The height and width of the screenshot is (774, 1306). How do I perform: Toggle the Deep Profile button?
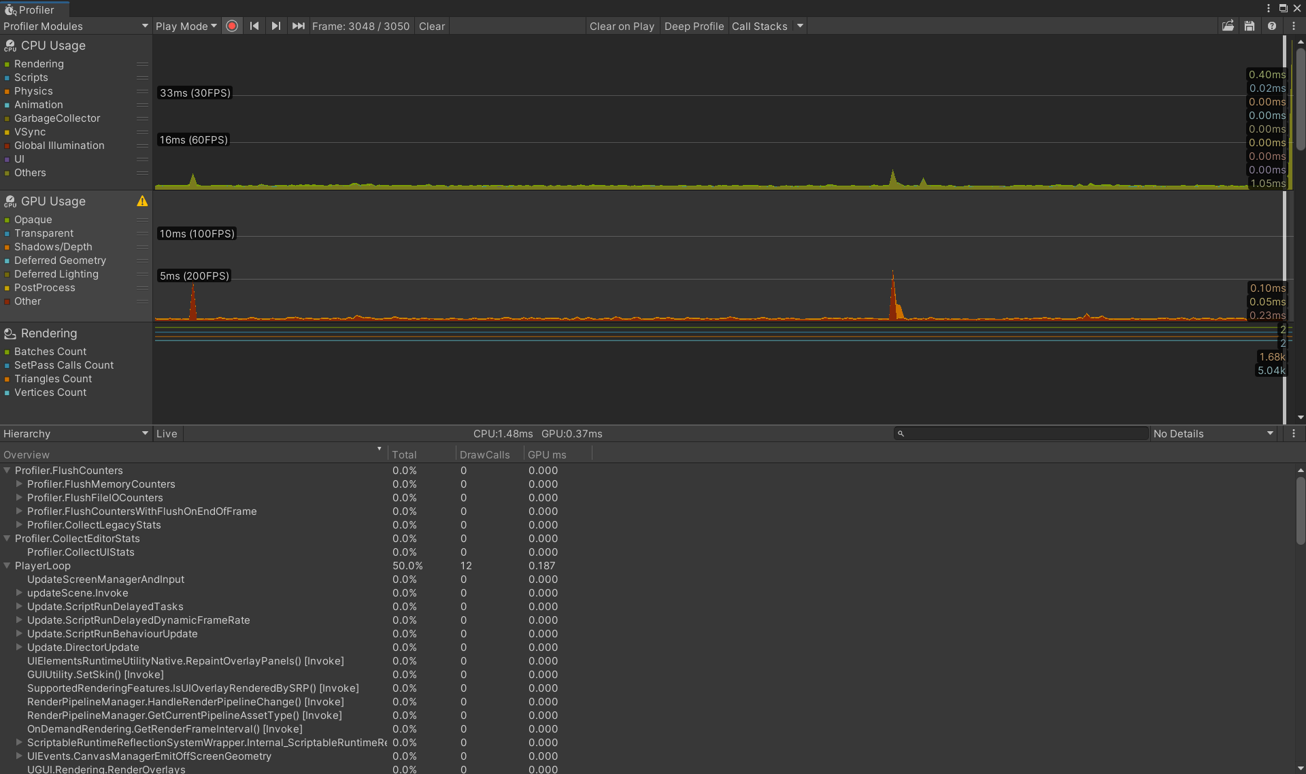click(694, 26)
